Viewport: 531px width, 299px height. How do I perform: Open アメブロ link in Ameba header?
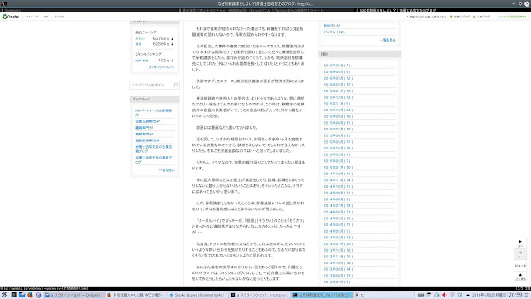pyautogui.click(x=59, y=17)
